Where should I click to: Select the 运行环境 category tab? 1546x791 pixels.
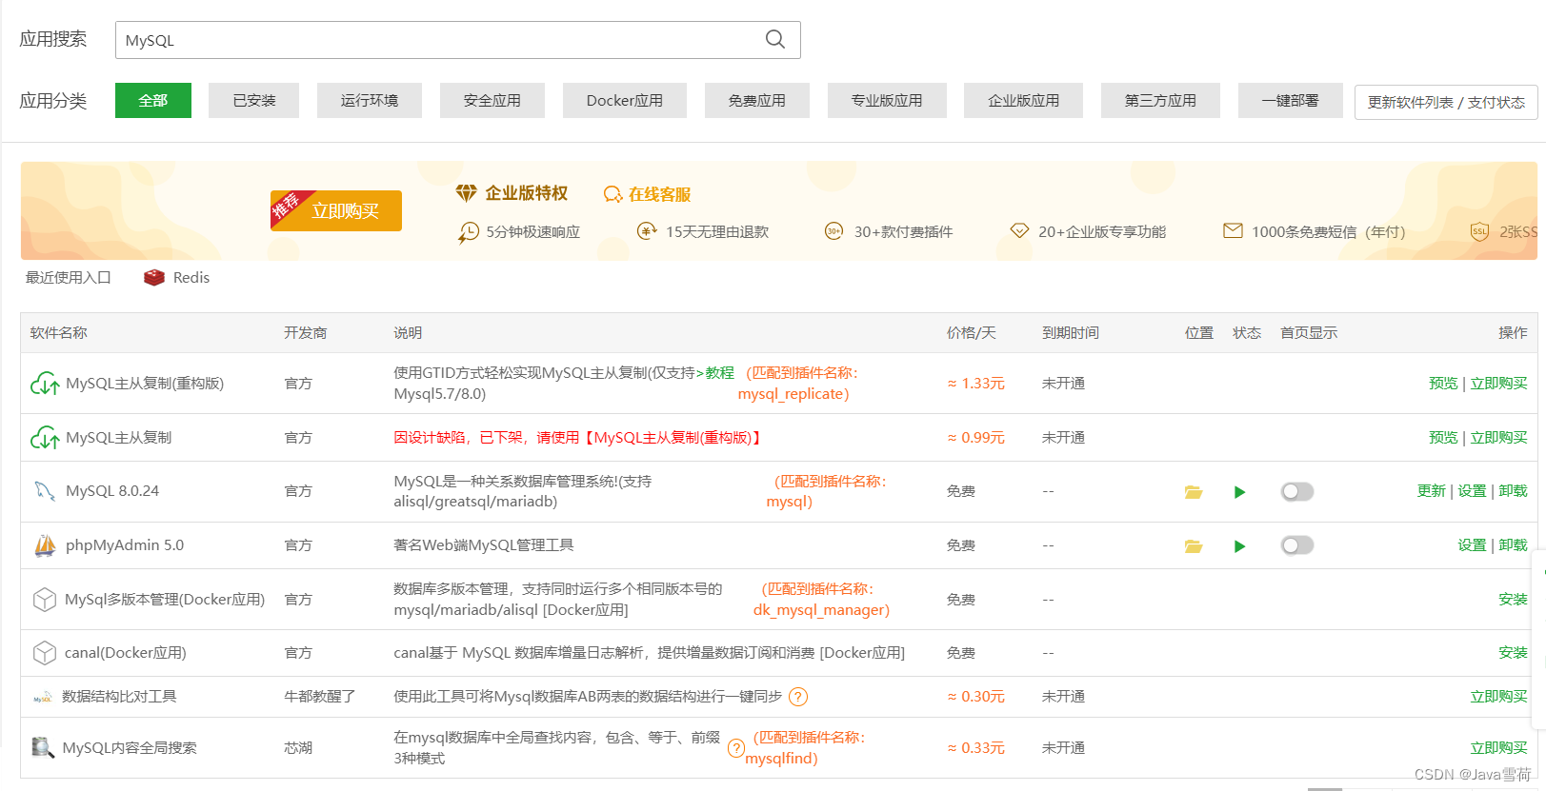(370, 100)
